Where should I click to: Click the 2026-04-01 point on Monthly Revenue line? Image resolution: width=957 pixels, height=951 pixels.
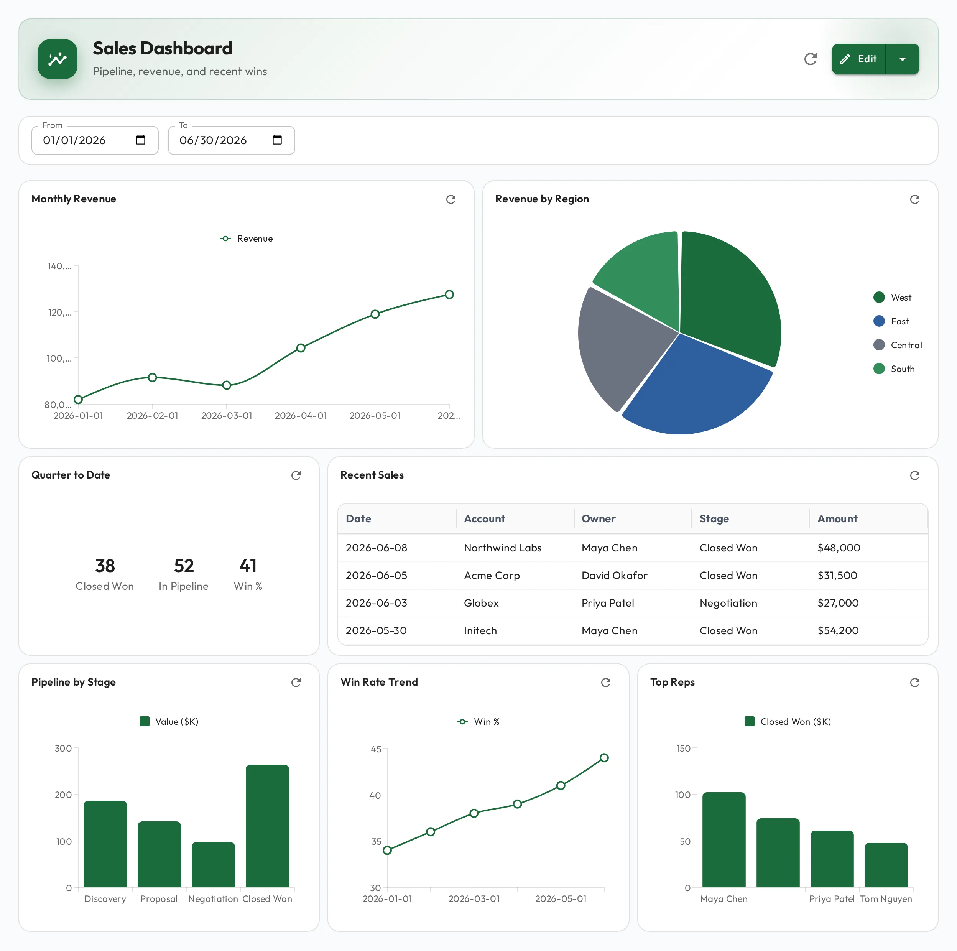coord(301,348)
